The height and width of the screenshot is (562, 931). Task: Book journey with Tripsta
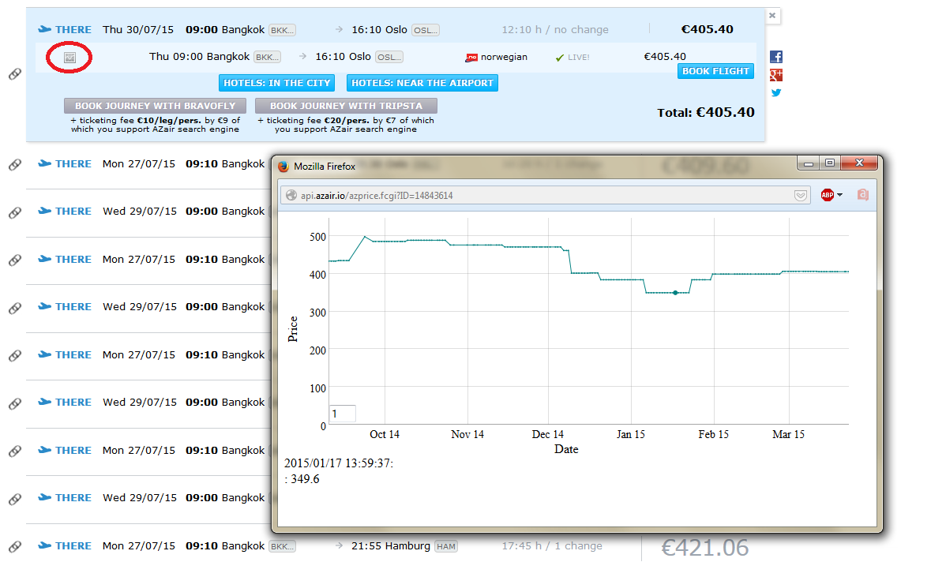click(346, 106)
